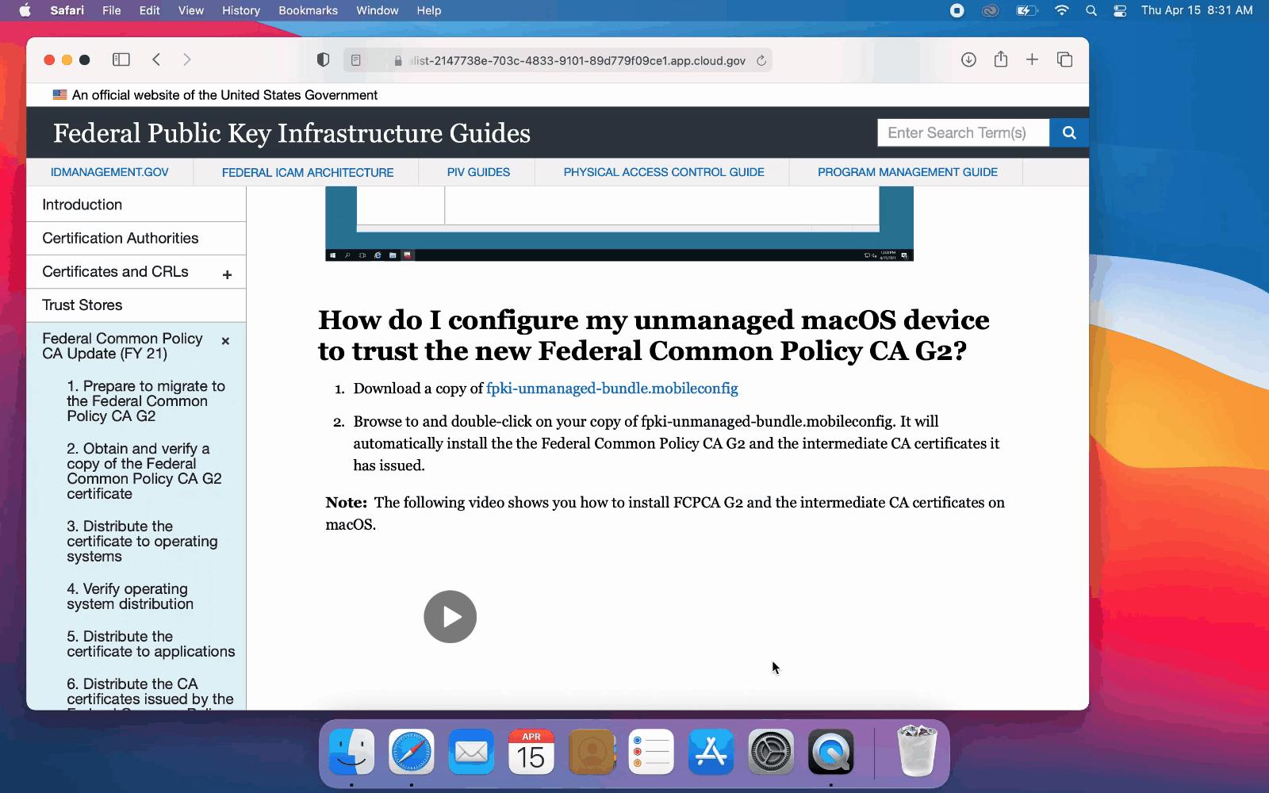Viewport: 1269px width, 793px height.
Task: Show the tab overview icon
Action: pos(1064,59)
